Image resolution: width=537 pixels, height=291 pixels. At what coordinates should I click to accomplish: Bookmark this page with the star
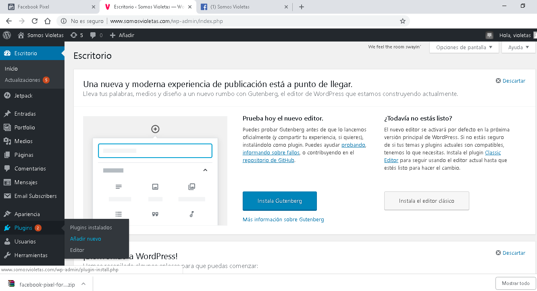(402, 21)
